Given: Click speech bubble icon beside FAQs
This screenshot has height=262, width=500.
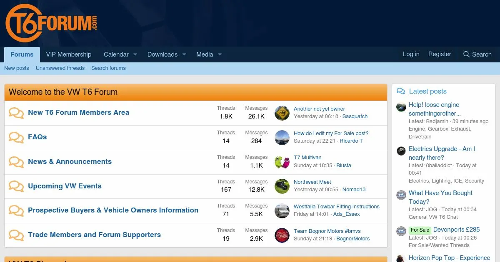Looking at the screenshot, I should coord(16,137).
